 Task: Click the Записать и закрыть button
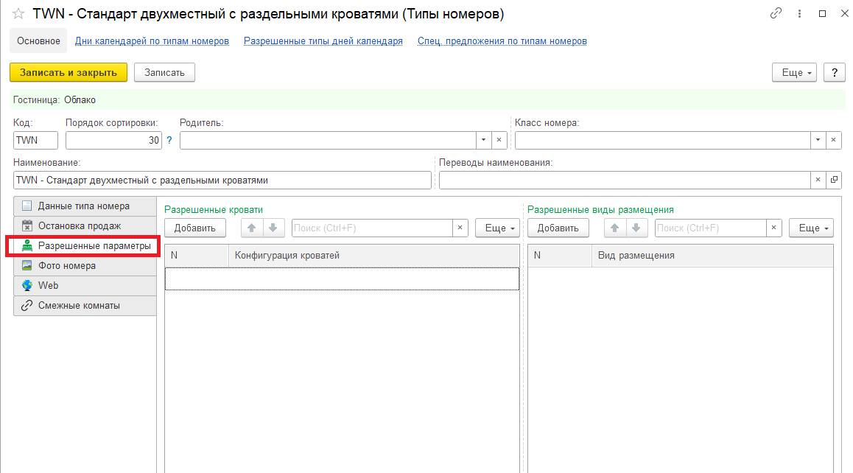[69, 72]
